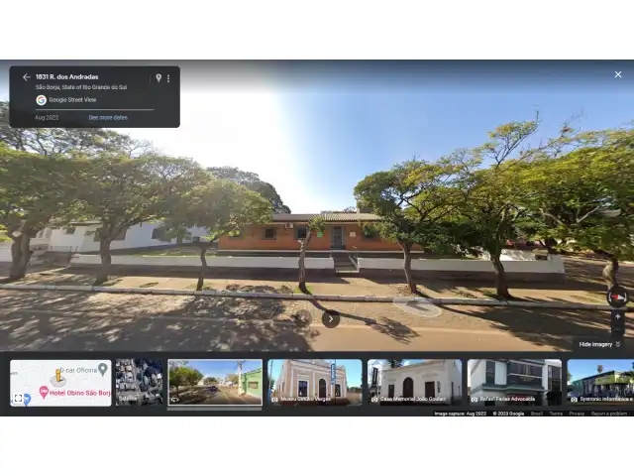Close Street View with the X icon
The height and width of the screenshot is (476, 634).
[618, 74]
